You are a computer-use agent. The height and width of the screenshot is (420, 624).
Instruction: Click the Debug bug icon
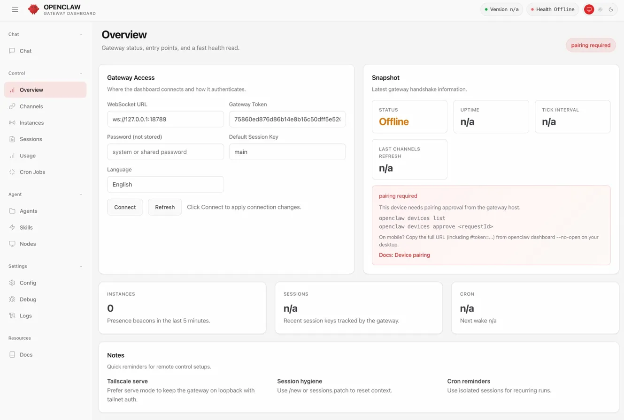(x=12, y=299)
